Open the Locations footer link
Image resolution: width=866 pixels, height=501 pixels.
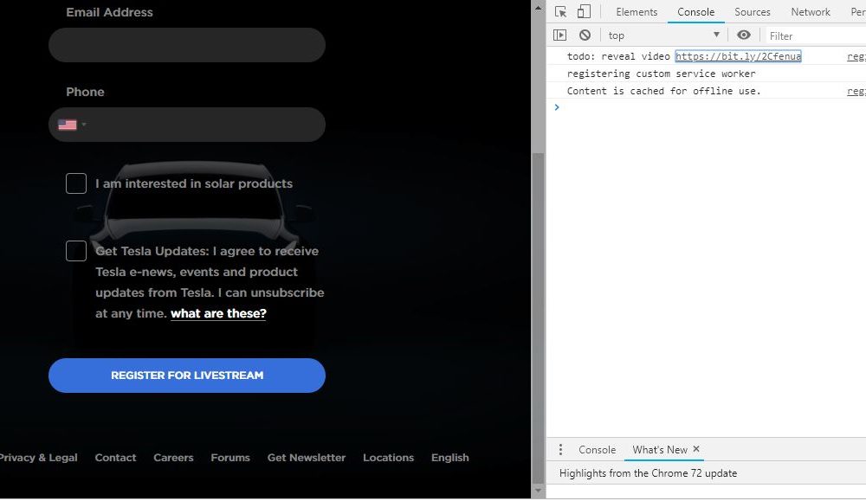(x=388, y=458)
